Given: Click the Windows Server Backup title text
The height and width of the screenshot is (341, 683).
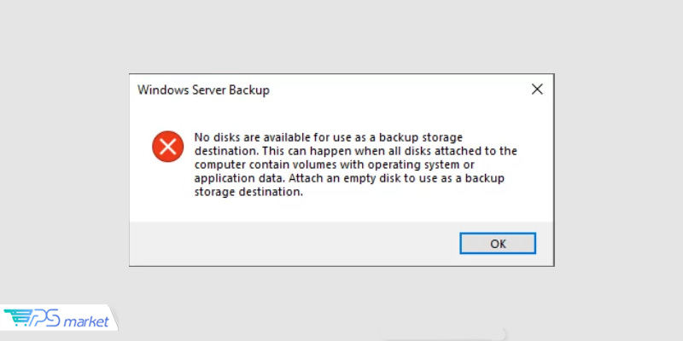Looking at the screenshot, I should pos(203,90).
